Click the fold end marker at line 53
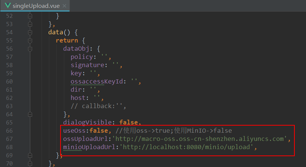 click(x=30, y=24)
